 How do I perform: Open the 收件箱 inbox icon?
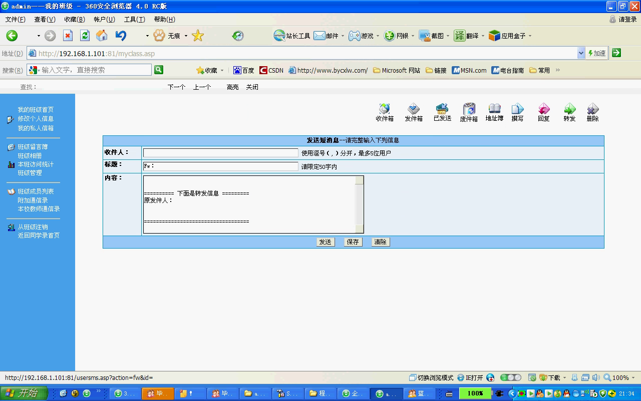(x=385, y=112)
